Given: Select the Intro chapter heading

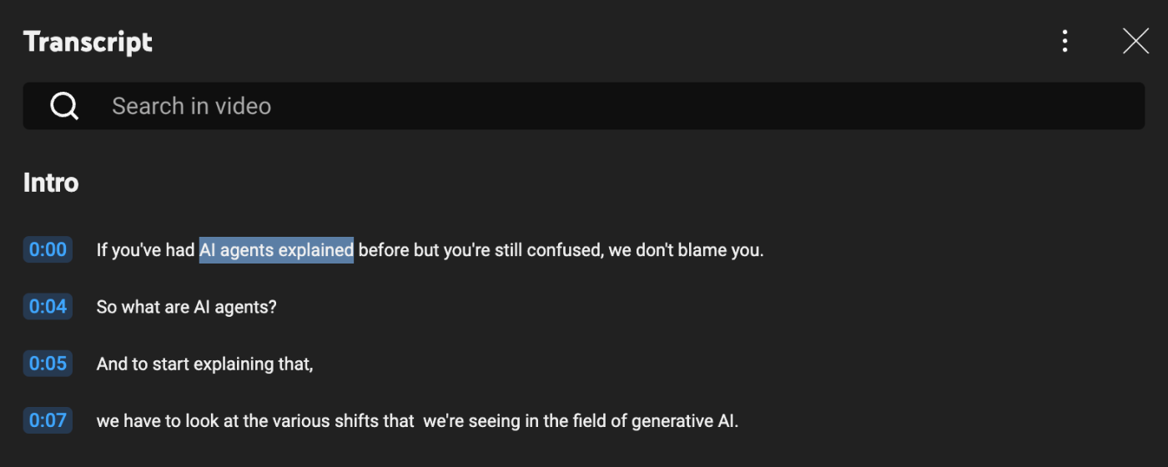Looking at the screenshot, I should coord(51,183).
